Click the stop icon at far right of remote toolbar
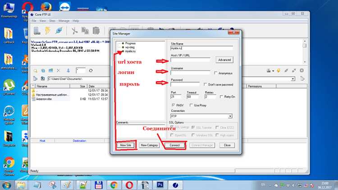Screen dimensions: 338x190 [302, 70]
